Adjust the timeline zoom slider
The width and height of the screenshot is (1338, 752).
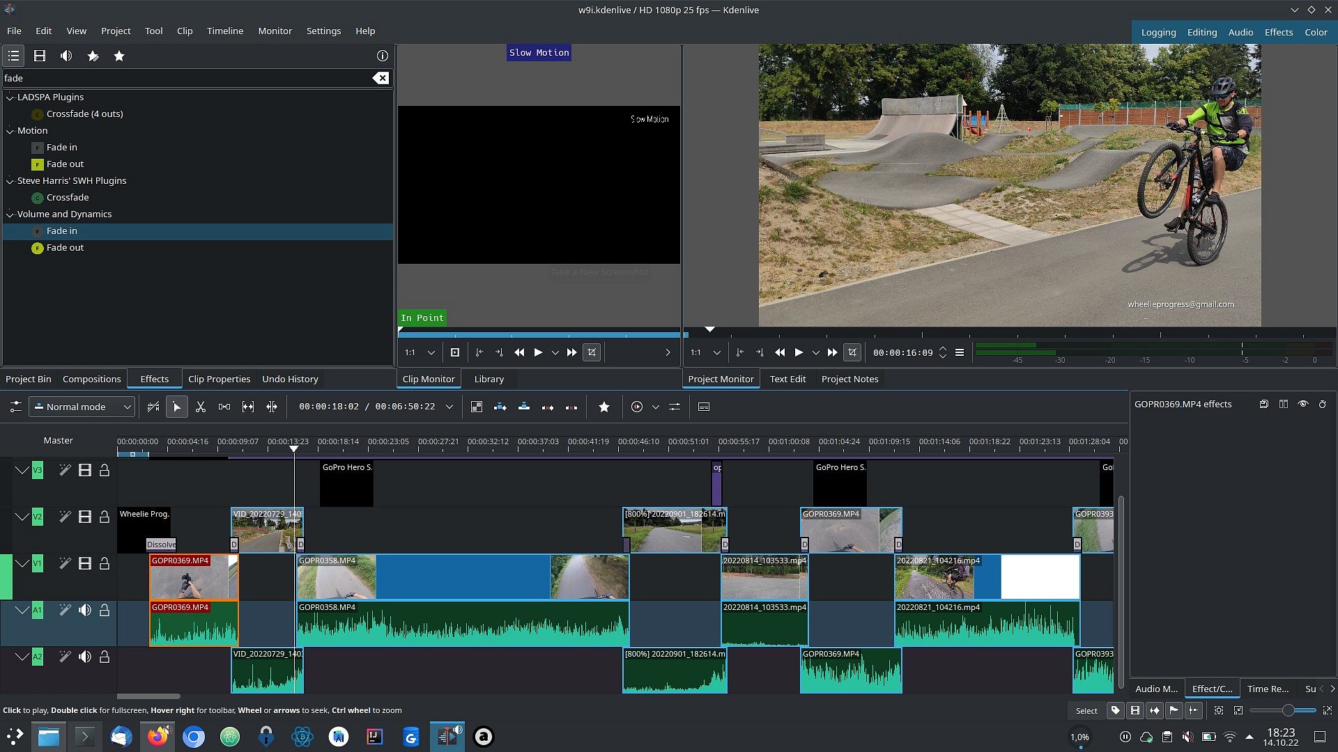click(1288, 711)
